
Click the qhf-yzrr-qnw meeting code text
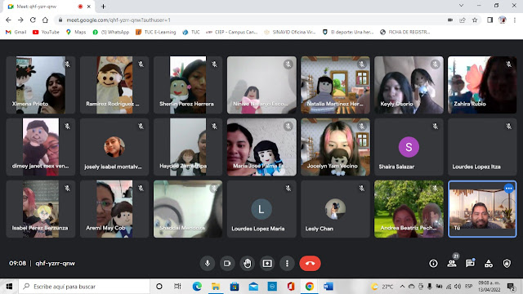pyautogui.click(x=55, y=263)
